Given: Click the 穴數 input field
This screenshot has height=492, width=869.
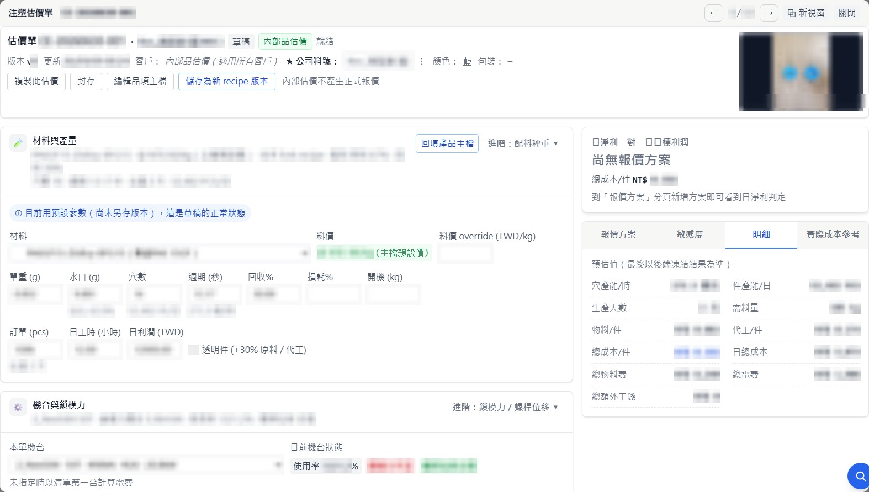Looking at the screenshot, I should coord(155,294).
